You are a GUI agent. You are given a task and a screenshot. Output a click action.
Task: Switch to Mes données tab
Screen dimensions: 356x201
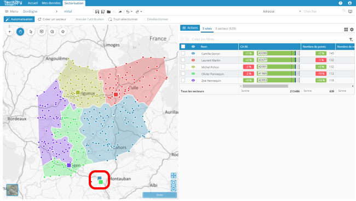51,3
